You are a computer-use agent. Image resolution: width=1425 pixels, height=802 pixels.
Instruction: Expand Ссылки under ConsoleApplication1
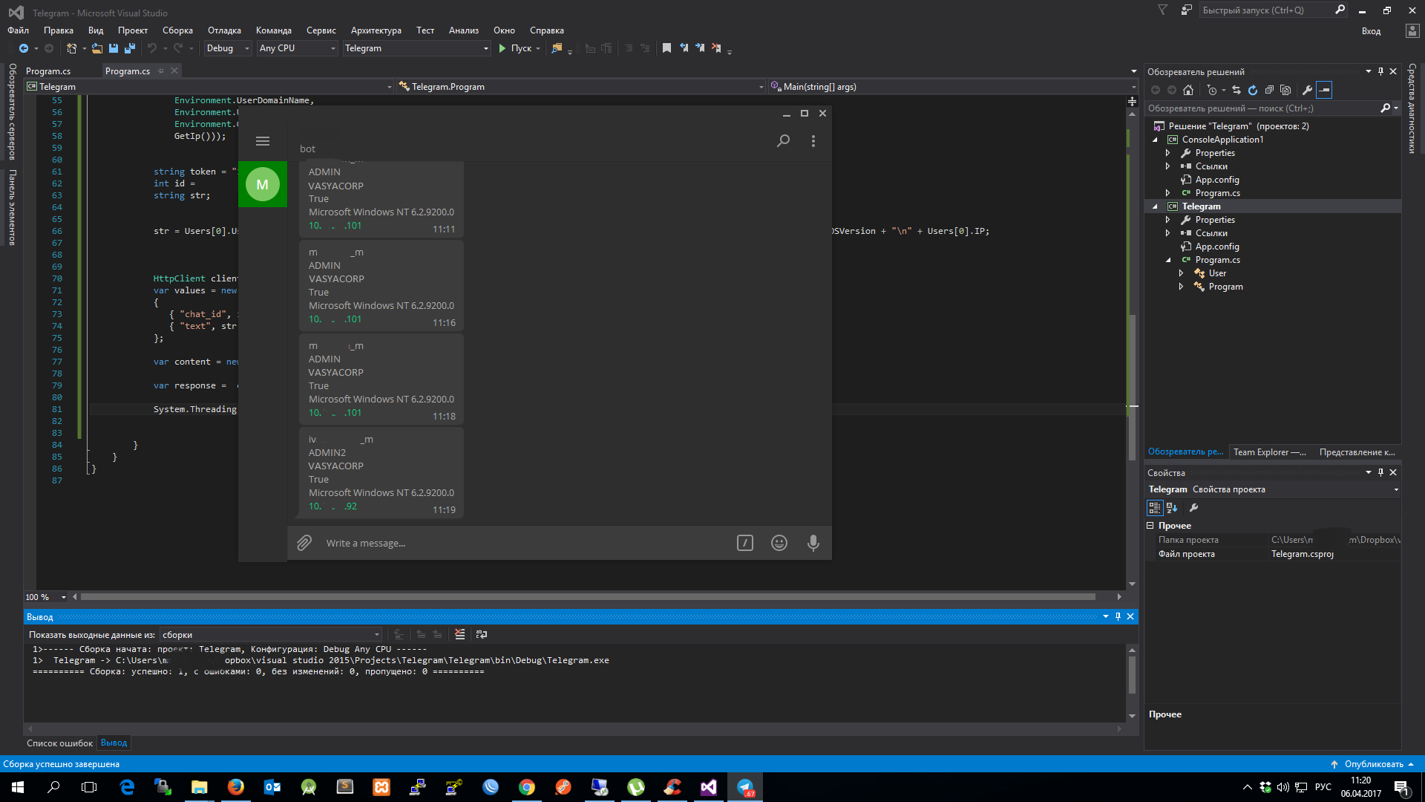click(1167, 166)
